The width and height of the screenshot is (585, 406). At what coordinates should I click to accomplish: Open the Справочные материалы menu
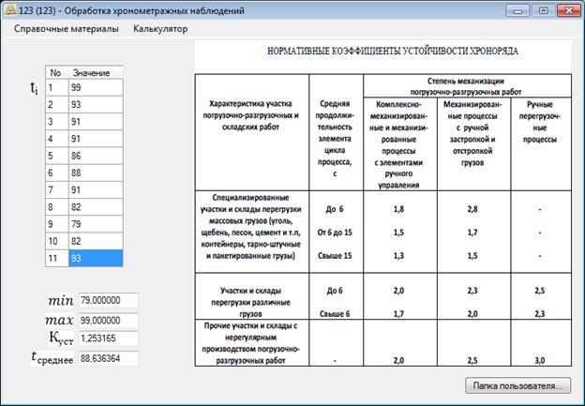[x=66, y=29]
